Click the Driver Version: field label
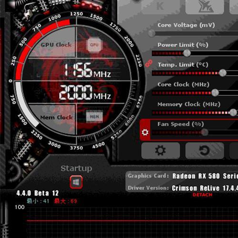The height and width of the screenshot is (238, 238). [x=148, y=188]
